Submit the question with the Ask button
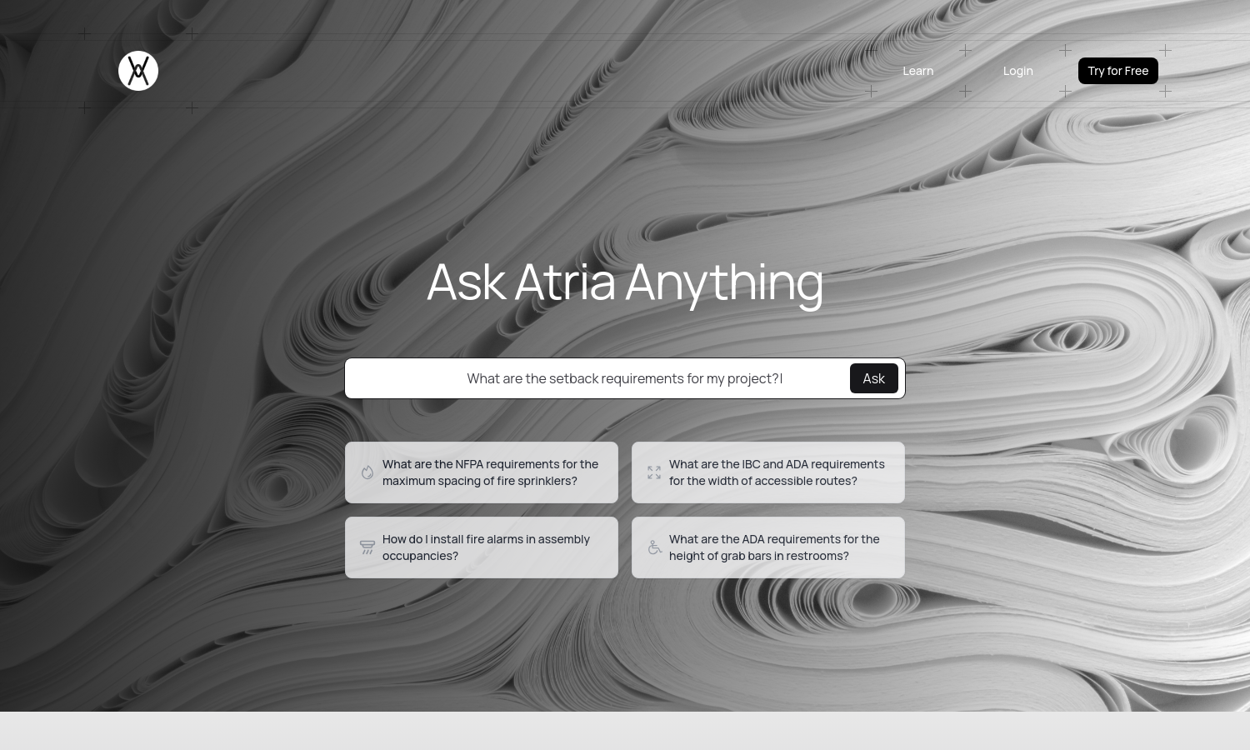This screenshot has height=750, width=1250. 874,378
